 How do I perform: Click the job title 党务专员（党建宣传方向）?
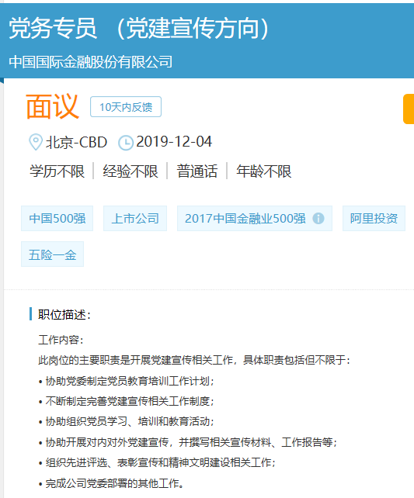pyautogui.click(x=139, y=29)
